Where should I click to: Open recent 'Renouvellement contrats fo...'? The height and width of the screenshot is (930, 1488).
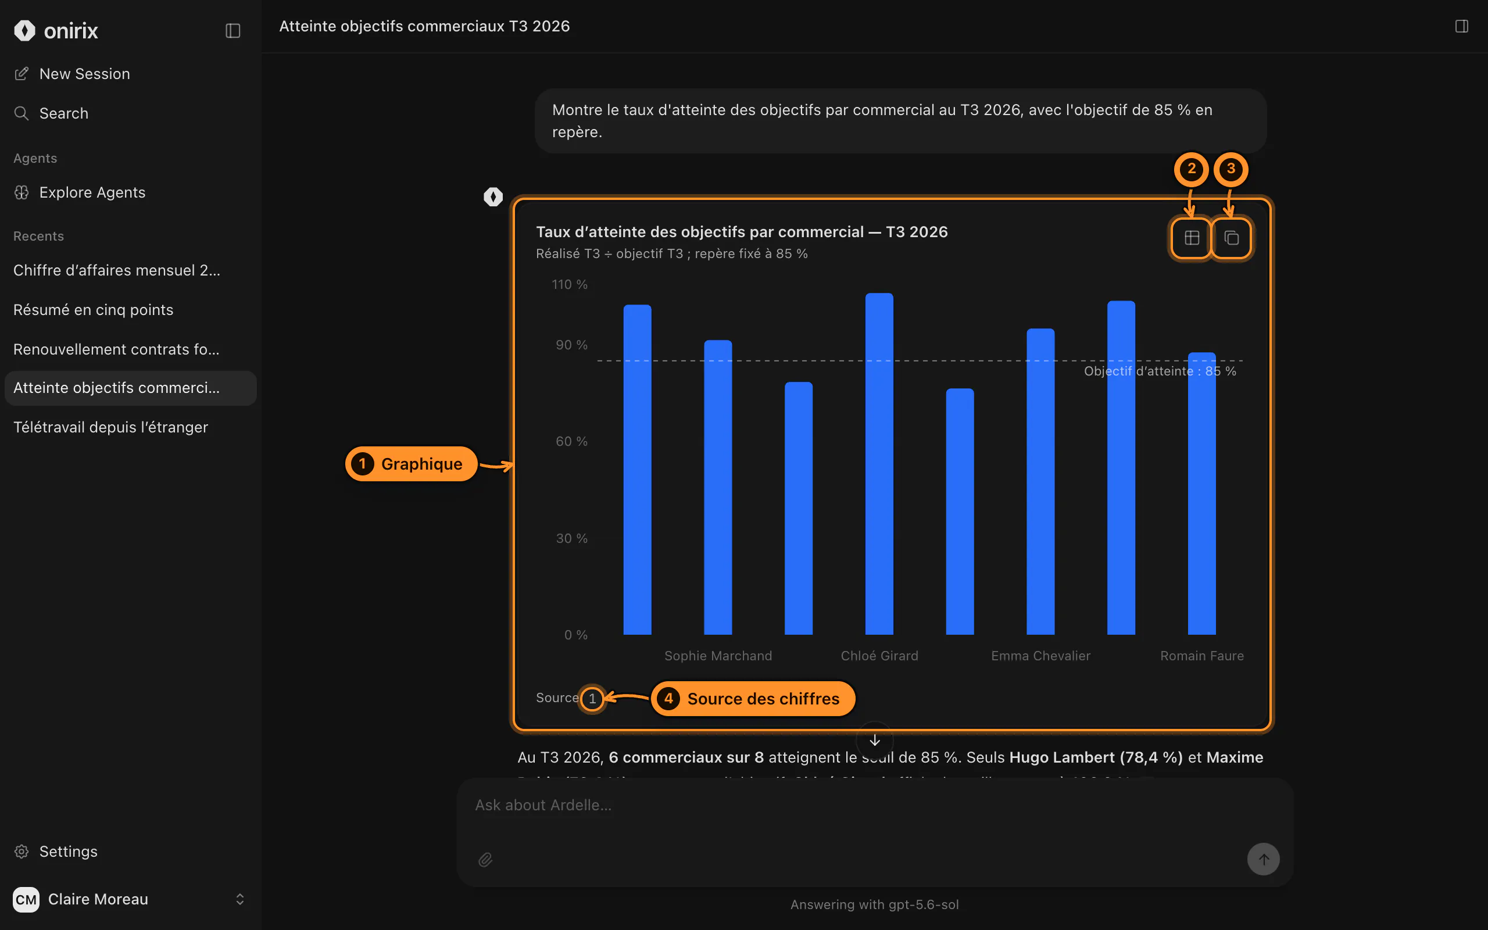click(130, 349)
